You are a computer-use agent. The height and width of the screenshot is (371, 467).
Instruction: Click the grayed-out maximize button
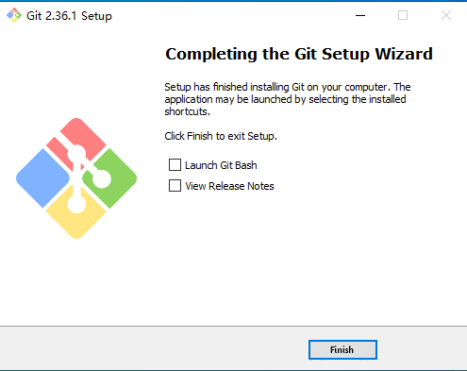(403, 15)
